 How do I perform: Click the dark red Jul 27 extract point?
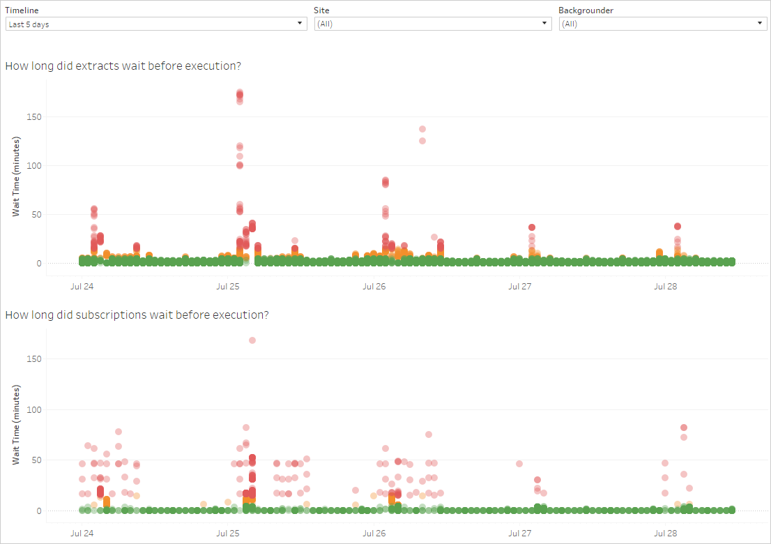(532, 227)
